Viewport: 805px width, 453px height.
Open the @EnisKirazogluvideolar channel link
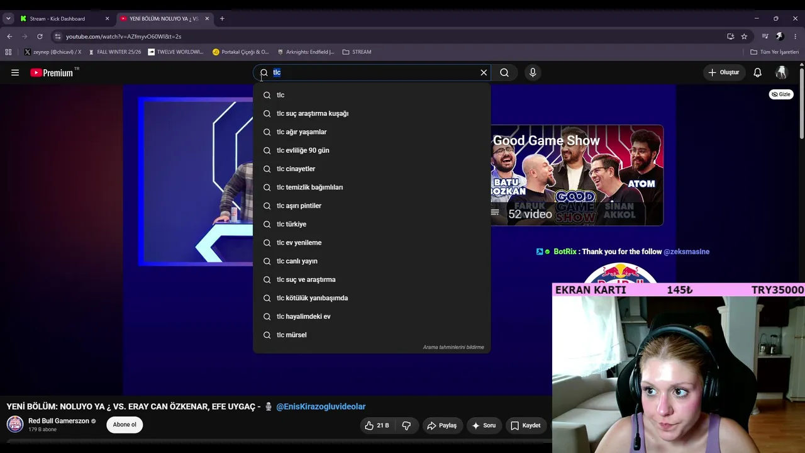coord(321,406)
